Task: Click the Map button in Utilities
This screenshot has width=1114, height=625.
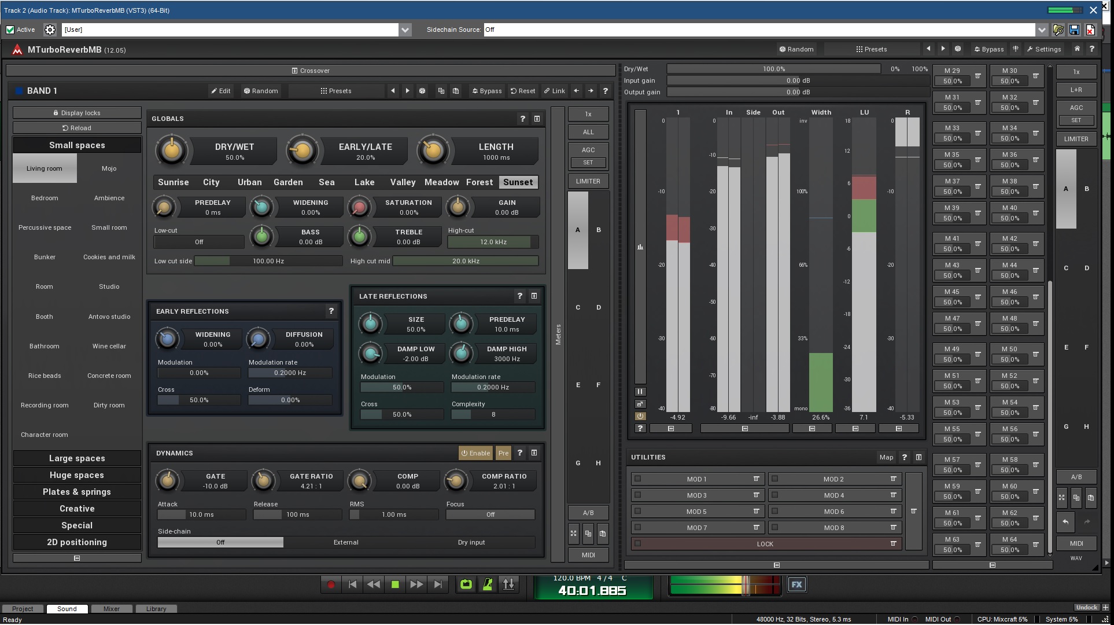Action: click(886, 457)
